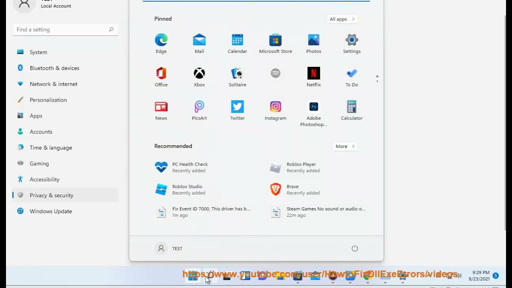Image resolution: width=512 pixels, height=288 pixels.
Task: Click the Local Account profile picture
Action: click(x=24, y=4)
